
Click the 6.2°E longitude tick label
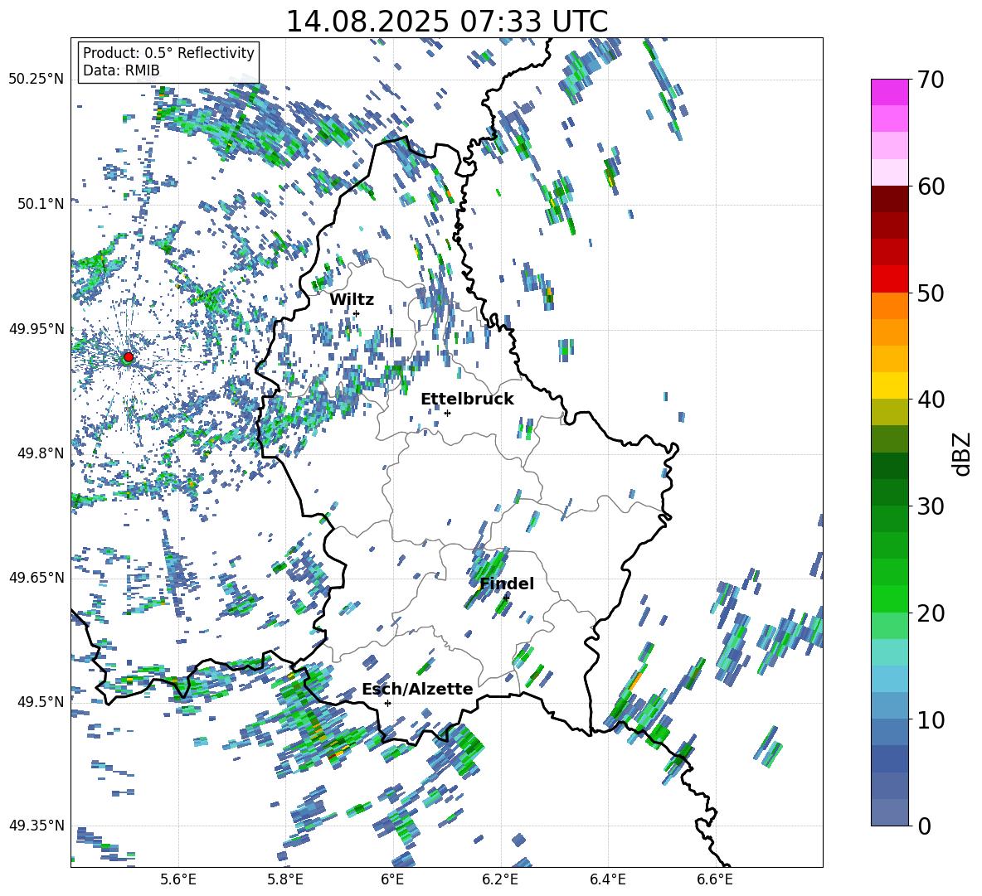point(500,879)
